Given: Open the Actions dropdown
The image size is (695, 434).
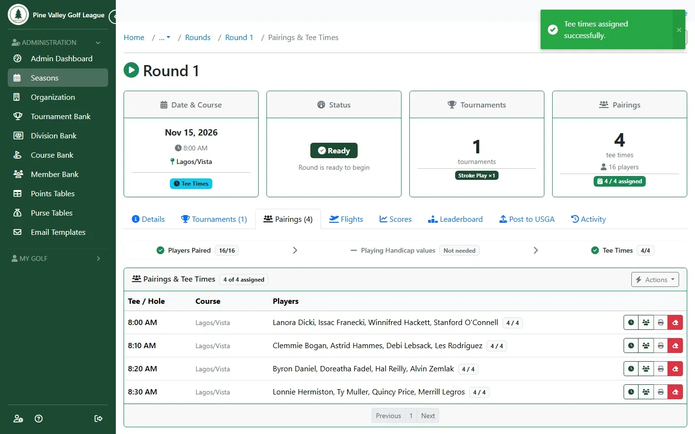Looking at the screenshot, I should (655, 280).
